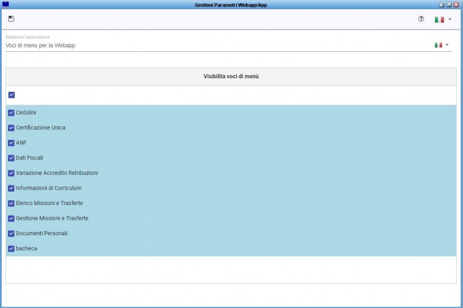This screenshot has height=308, width=463.
Task: Open toolbar language dropdown arrow
Action: point(449,20)
